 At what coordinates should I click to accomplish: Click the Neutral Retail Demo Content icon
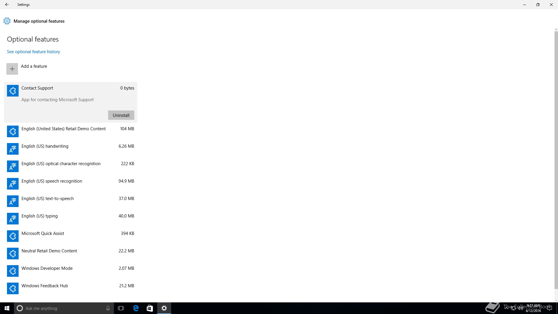click(x=12, y=254)
